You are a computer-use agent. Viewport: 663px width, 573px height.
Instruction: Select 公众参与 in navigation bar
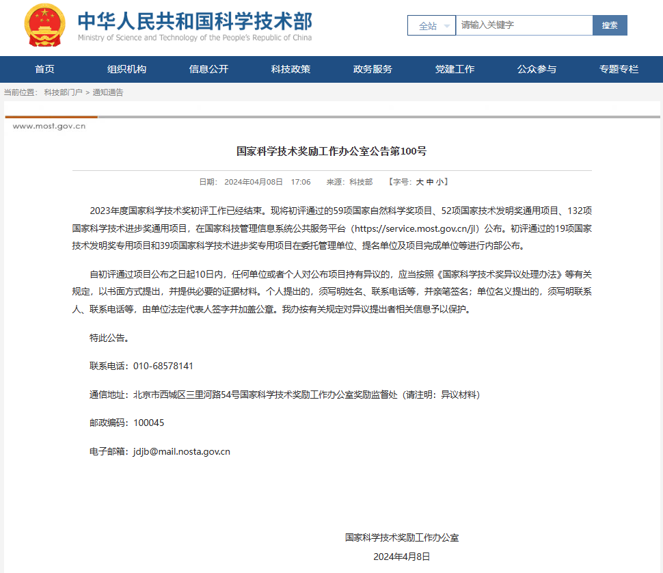(537, 69)
